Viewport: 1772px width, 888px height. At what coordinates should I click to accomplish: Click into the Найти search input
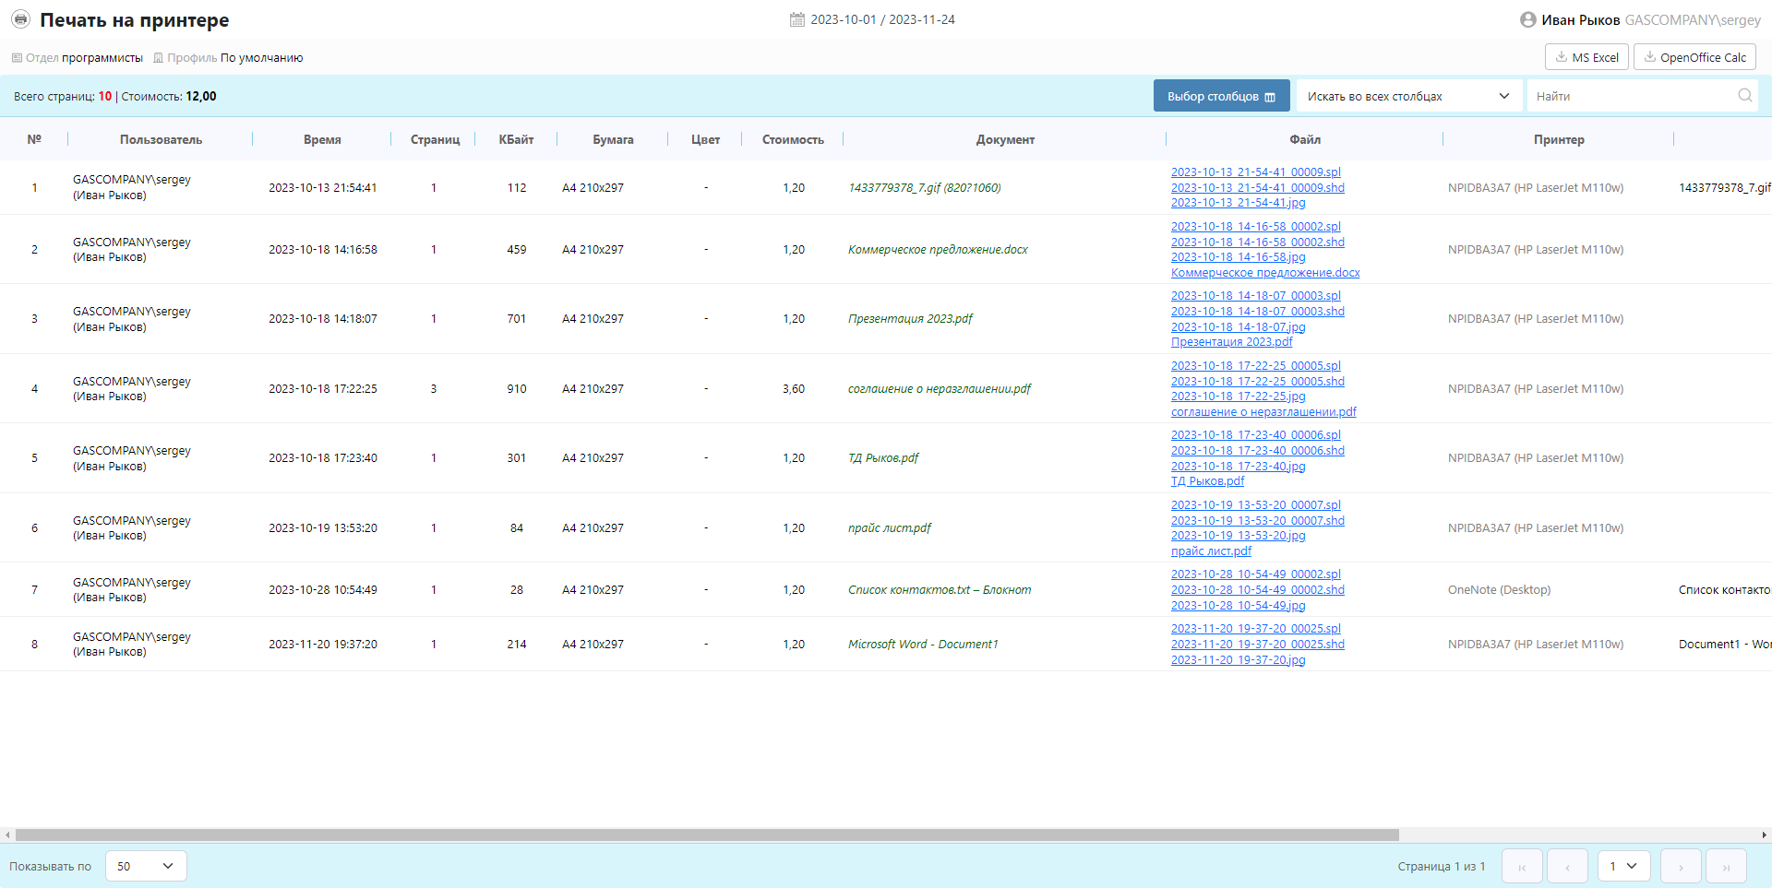click(x=1631, y=96)
